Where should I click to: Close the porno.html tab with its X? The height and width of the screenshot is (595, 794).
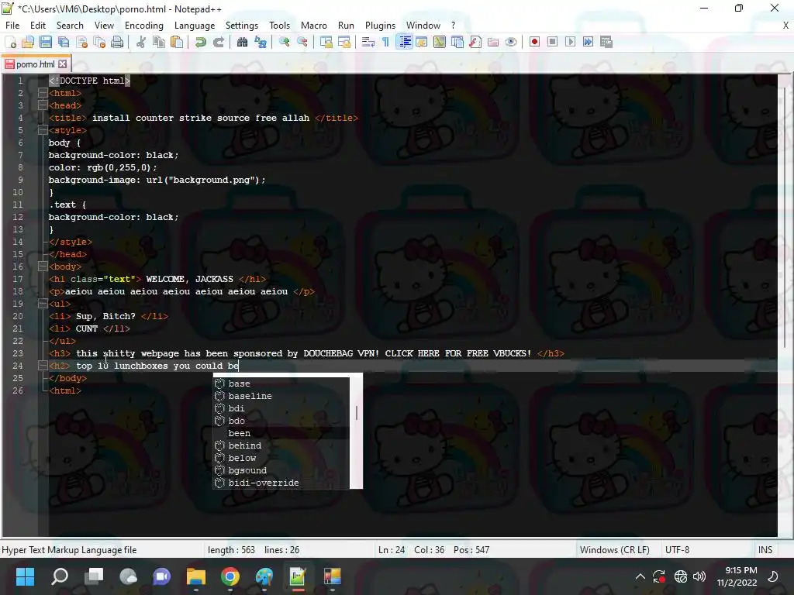pyautogui.click(x=62, y=64)
